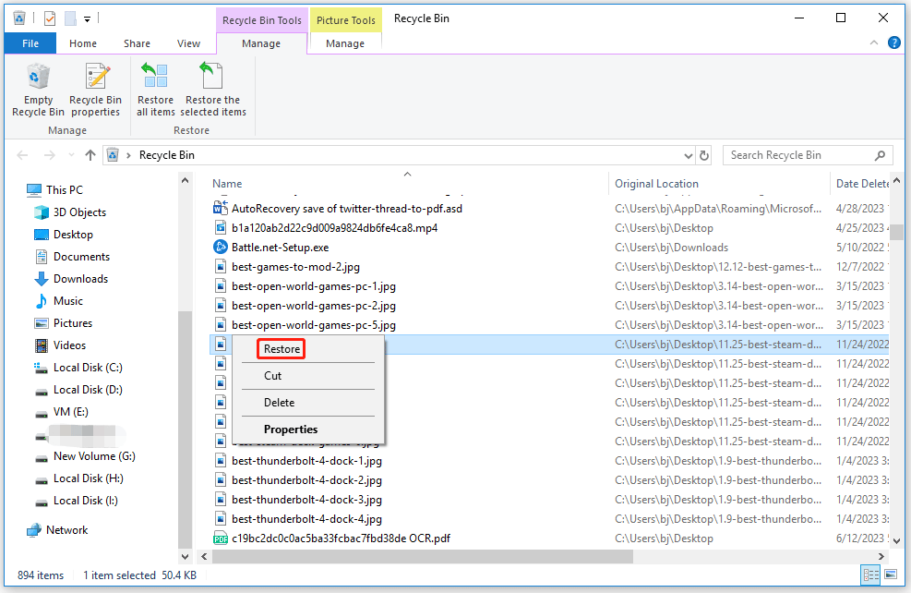Switch to the View ribbon tab
This screenshot has width=911, height=593.
188,42
